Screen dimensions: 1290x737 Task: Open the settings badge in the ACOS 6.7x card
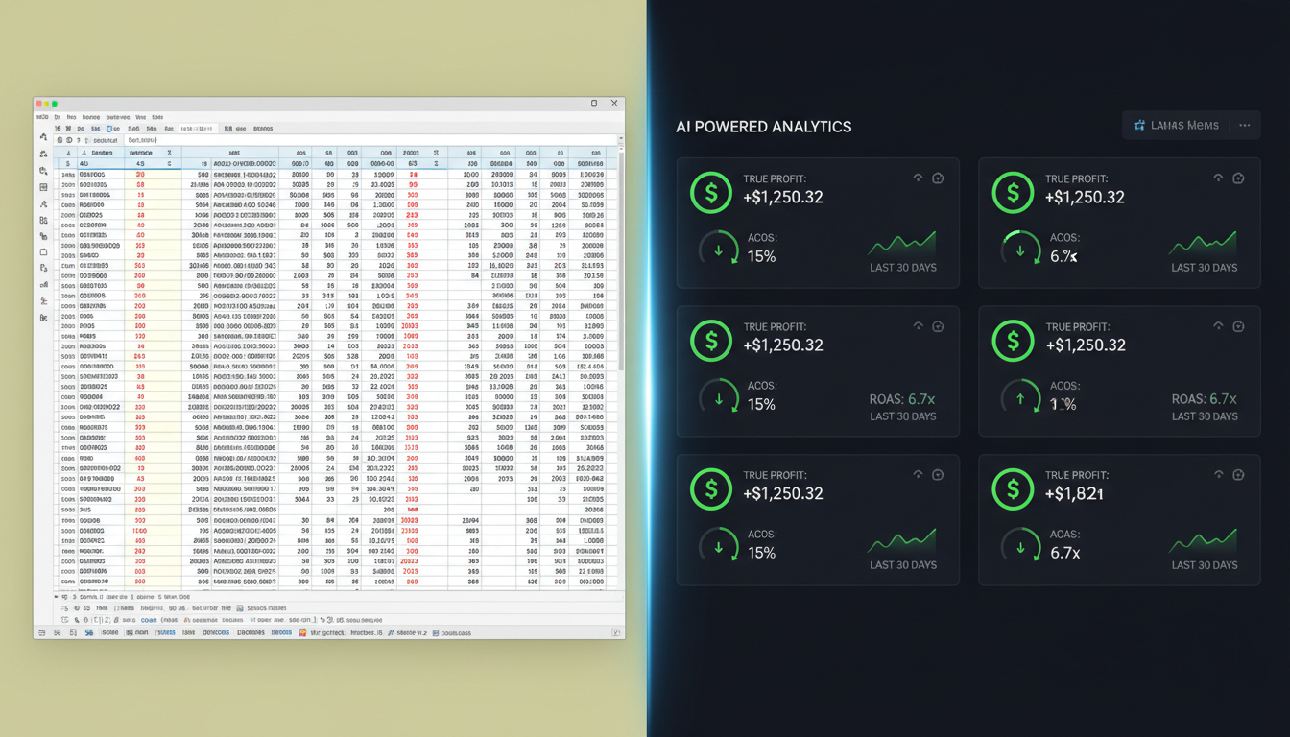click(x=1239, y=178)
